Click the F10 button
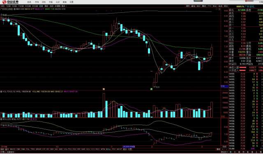Image resolution: width=263 pixels, height=154 pixels. [x=209, y=6]
